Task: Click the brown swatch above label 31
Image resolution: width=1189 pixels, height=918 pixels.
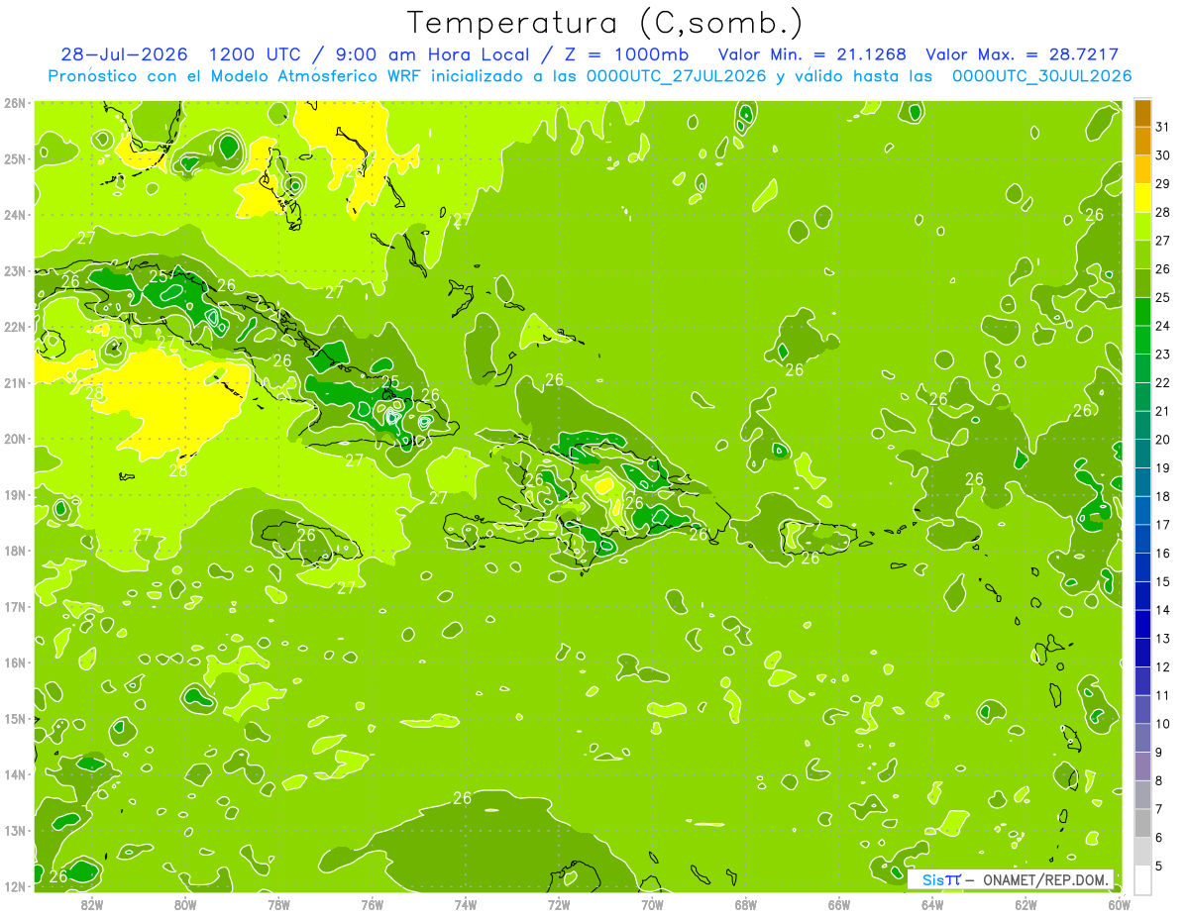Action: [1142, 113]
